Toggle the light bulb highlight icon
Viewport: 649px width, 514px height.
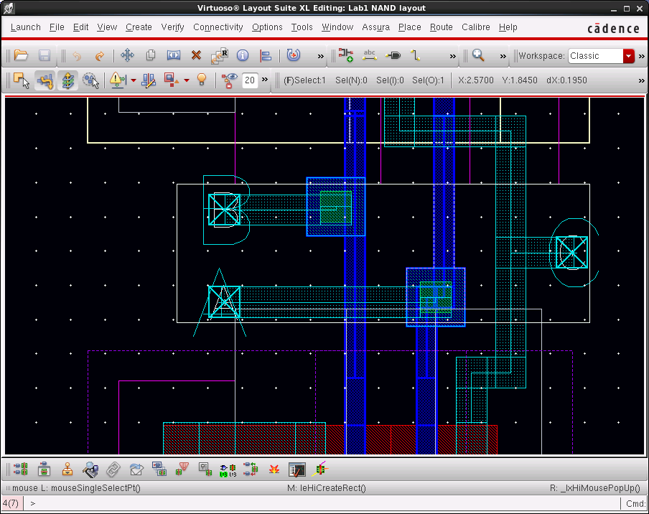click(x=202, y=80)
